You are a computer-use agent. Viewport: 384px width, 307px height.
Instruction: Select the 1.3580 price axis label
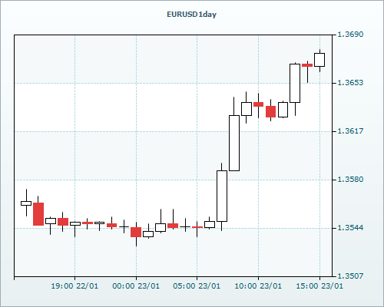[350, 180]
